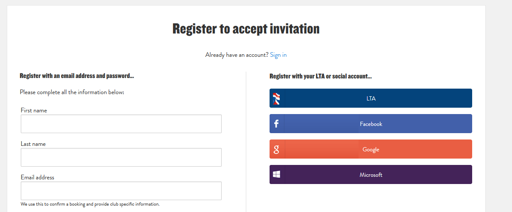This screenshot has height=212, width=512.
Task: Focus the First name input field
Action: [121, 124]
